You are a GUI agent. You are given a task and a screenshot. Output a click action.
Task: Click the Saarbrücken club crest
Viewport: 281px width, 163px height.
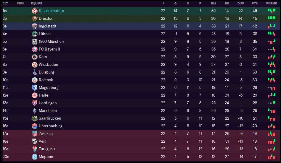[34, 118]
